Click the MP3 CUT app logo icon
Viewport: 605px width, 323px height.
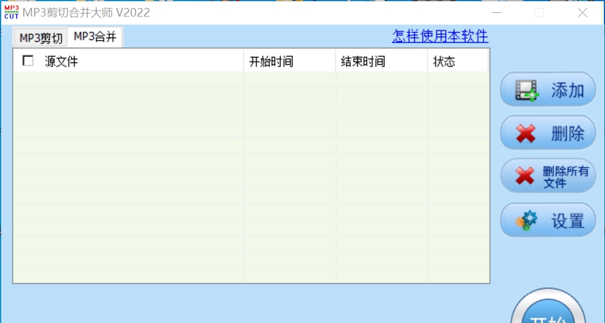coord(11,12)
